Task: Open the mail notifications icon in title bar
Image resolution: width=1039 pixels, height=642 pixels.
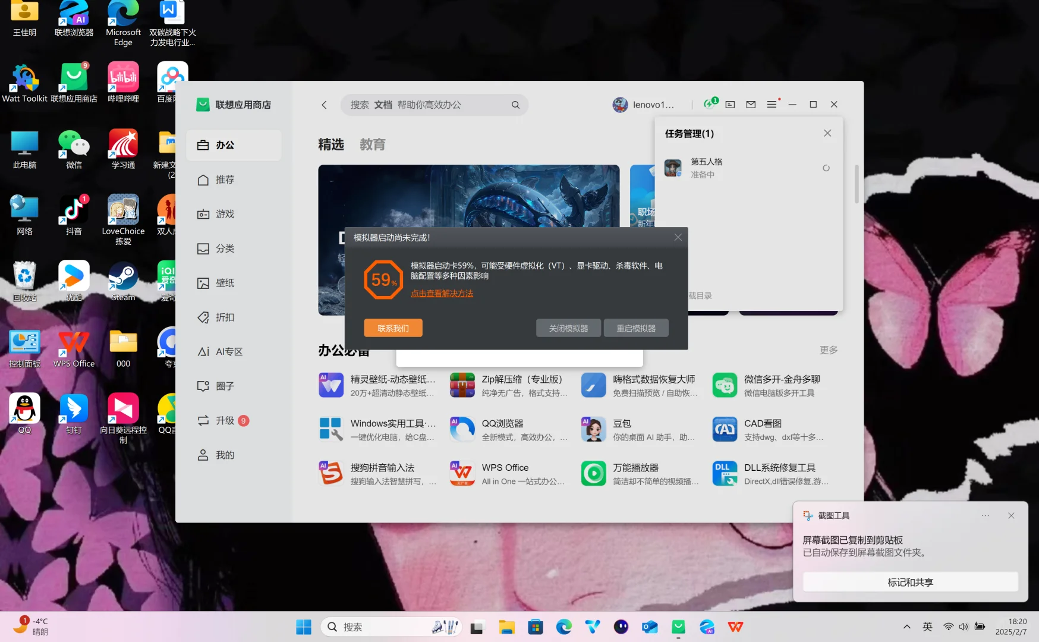Action: click(750, 104)
